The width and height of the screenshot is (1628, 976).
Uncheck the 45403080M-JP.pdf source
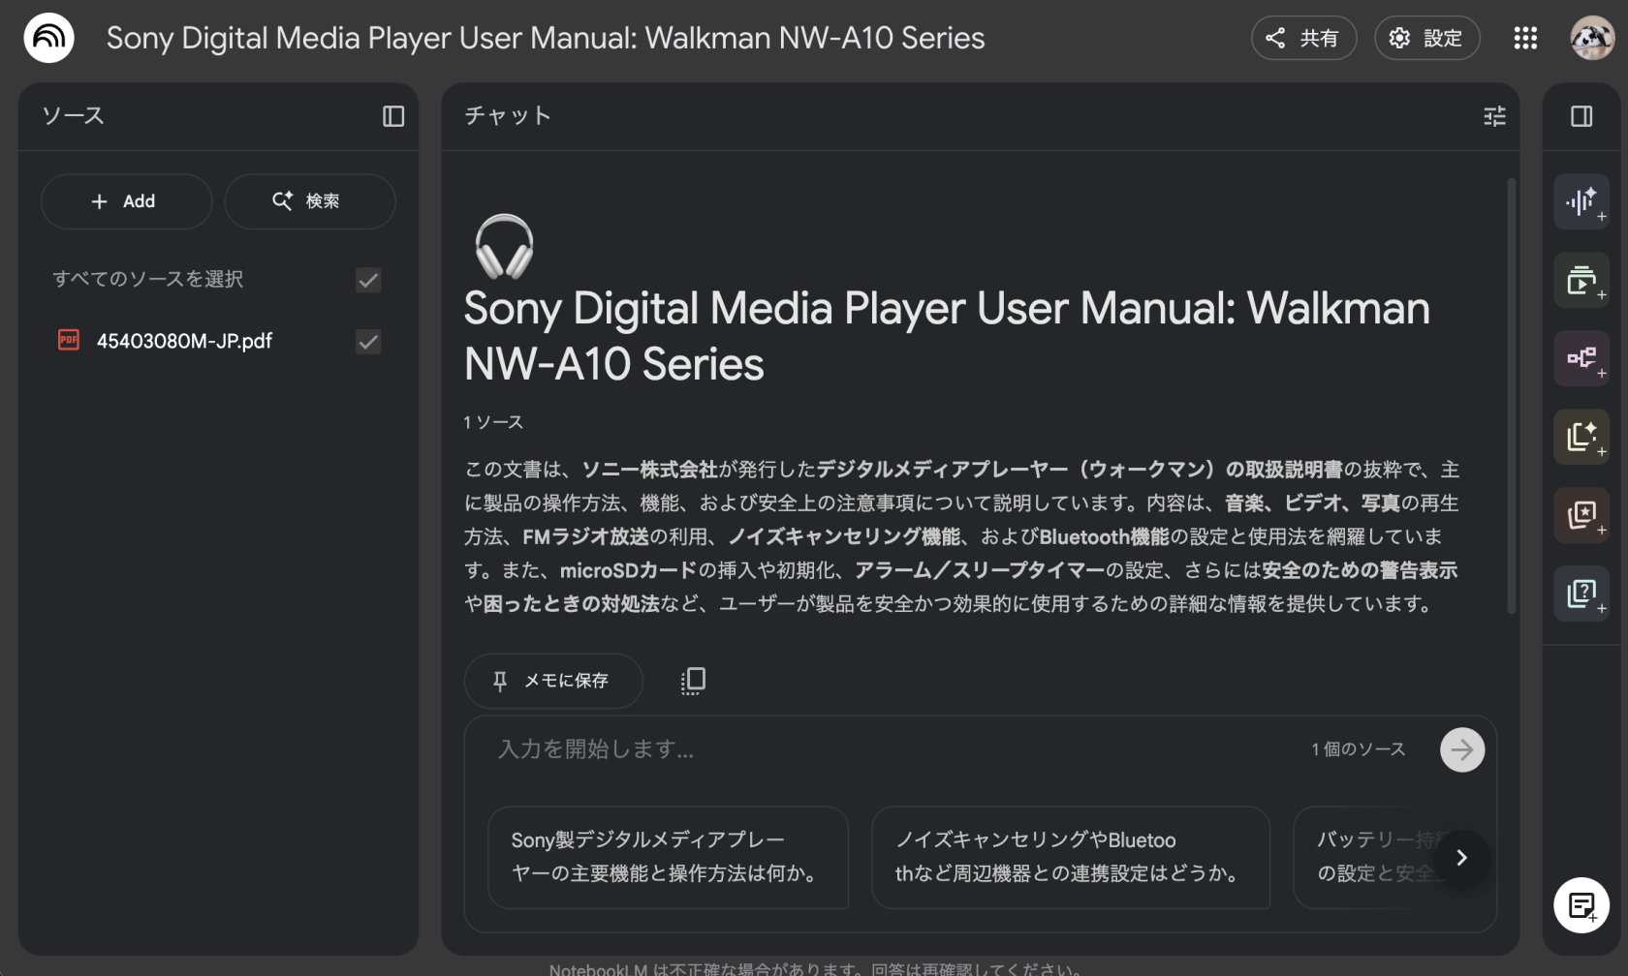tap(368, 342)
